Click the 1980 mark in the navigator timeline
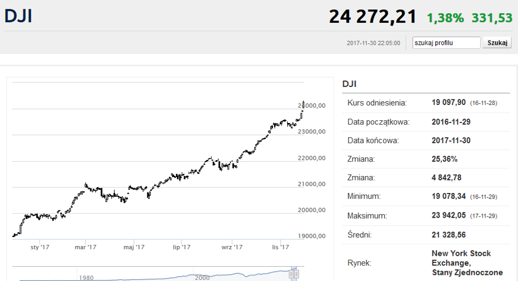 coord(86,278)
